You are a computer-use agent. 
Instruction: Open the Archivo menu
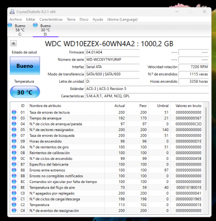15,20
